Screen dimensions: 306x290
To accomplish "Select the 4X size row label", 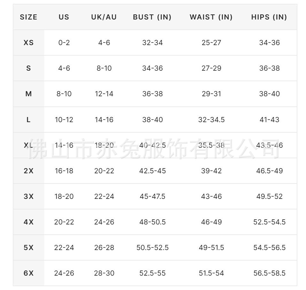I will [x=28, y=222].
